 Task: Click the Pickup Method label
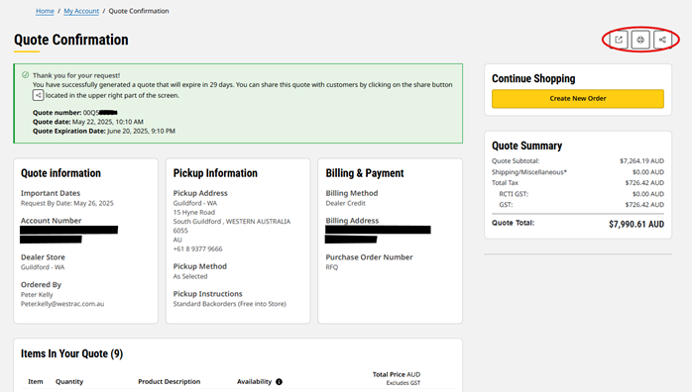point(200,266)
